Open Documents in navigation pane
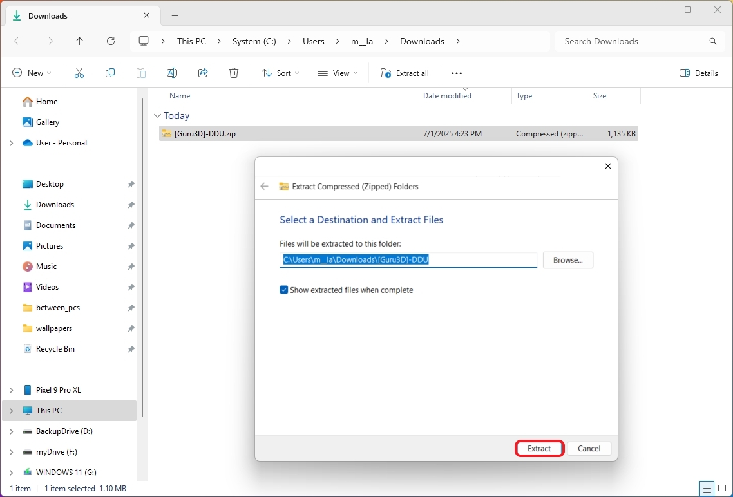Image resolution: width=733 pixels, height=497 pixels. [55, 225]
